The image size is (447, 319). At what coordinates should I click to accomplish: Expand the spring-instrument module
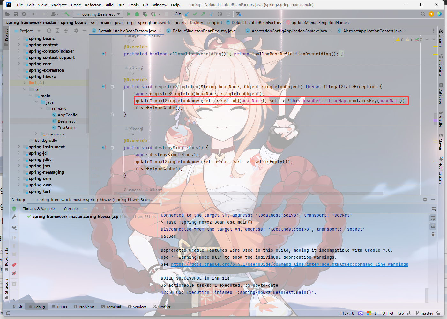tap(19, 147)
